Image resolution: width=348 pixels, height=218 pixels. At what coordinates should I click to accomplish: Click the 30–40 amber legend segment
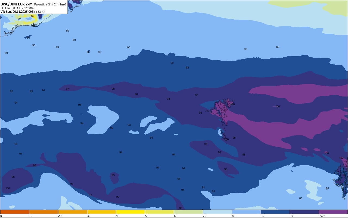101,212
